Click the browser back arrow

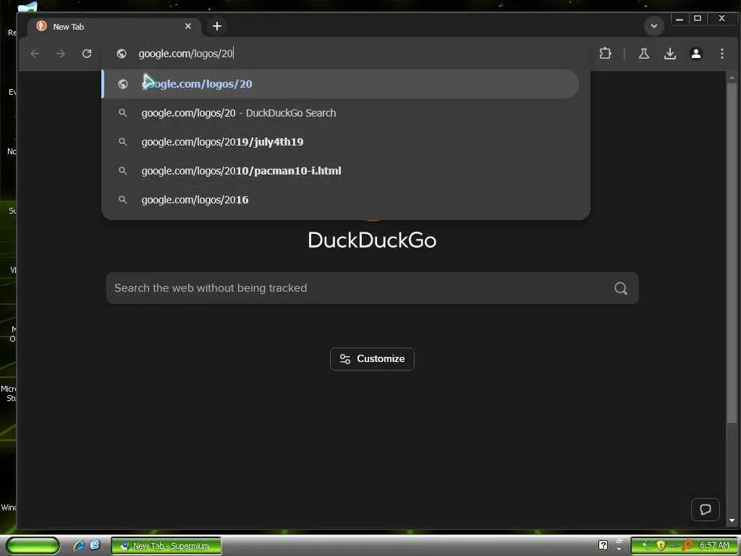point(35,54)
